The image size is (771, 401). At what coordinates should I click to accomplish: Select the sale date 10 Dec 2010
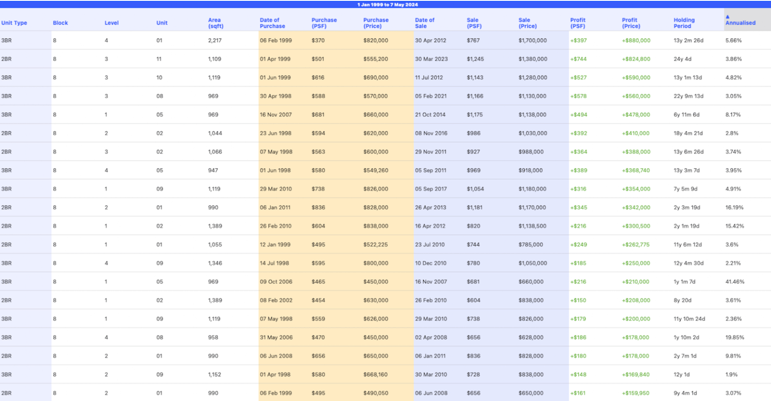431,263
